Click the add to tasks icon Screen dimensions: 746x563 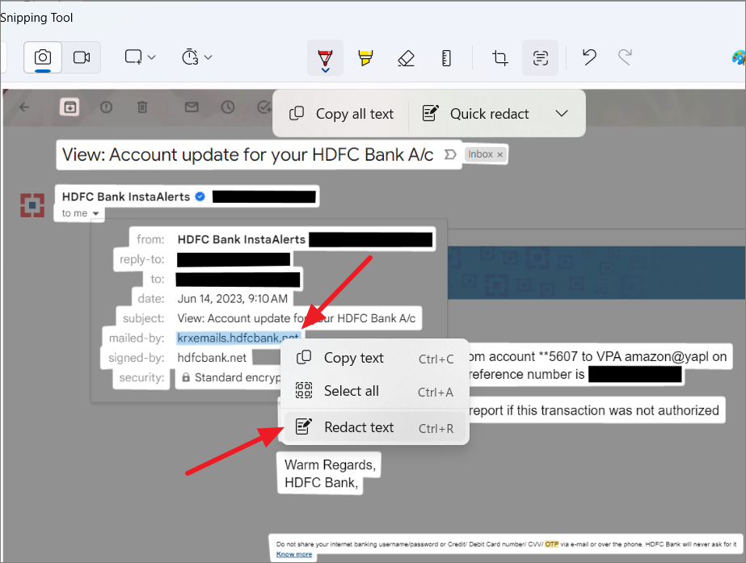pos(264,107)
